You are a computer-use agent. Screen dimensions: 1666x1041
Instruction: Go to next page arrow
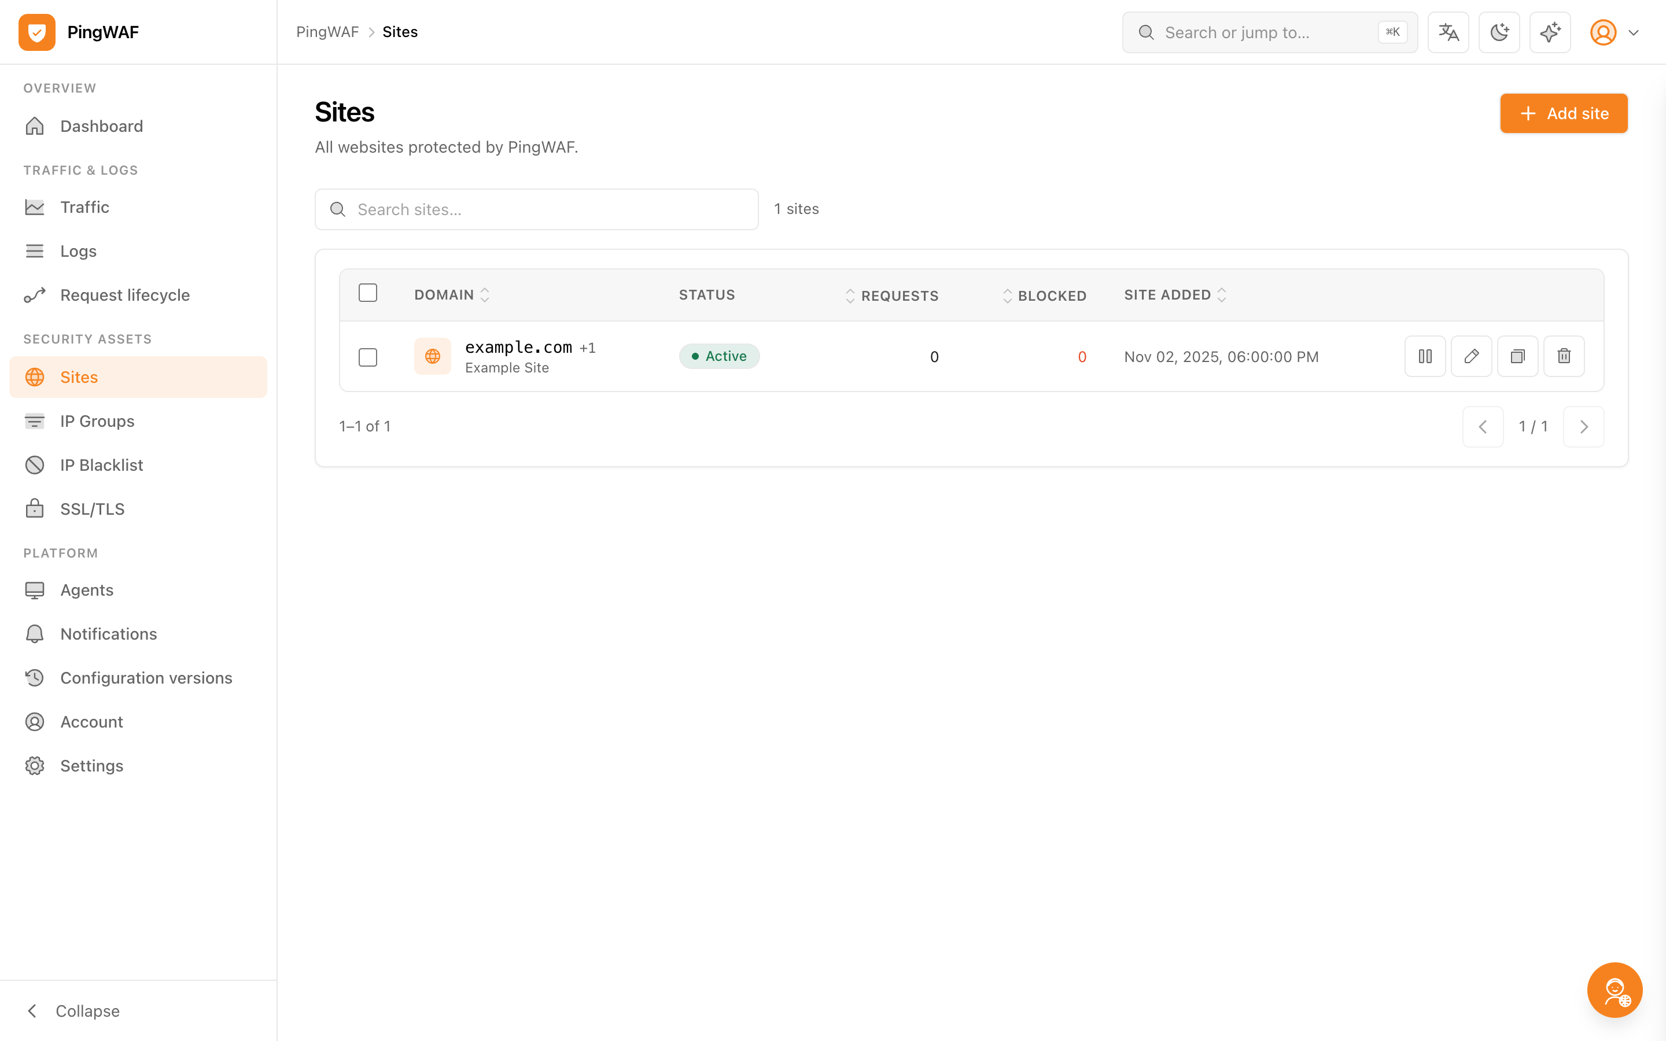tap(1583, 427)
